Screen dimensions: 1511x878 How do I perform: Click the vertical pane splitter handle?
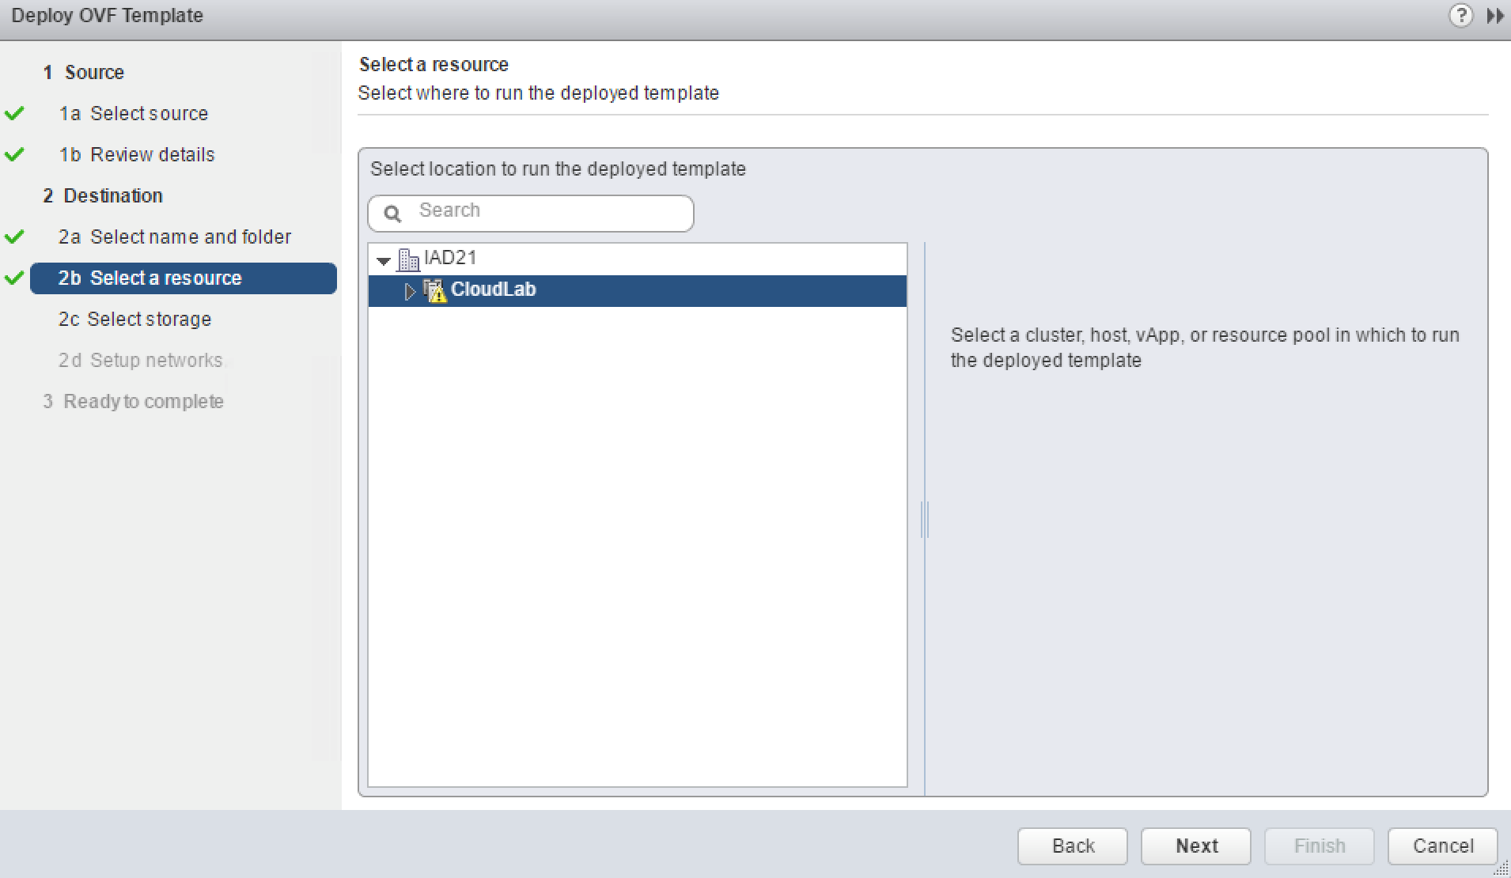tap(924, 520)
